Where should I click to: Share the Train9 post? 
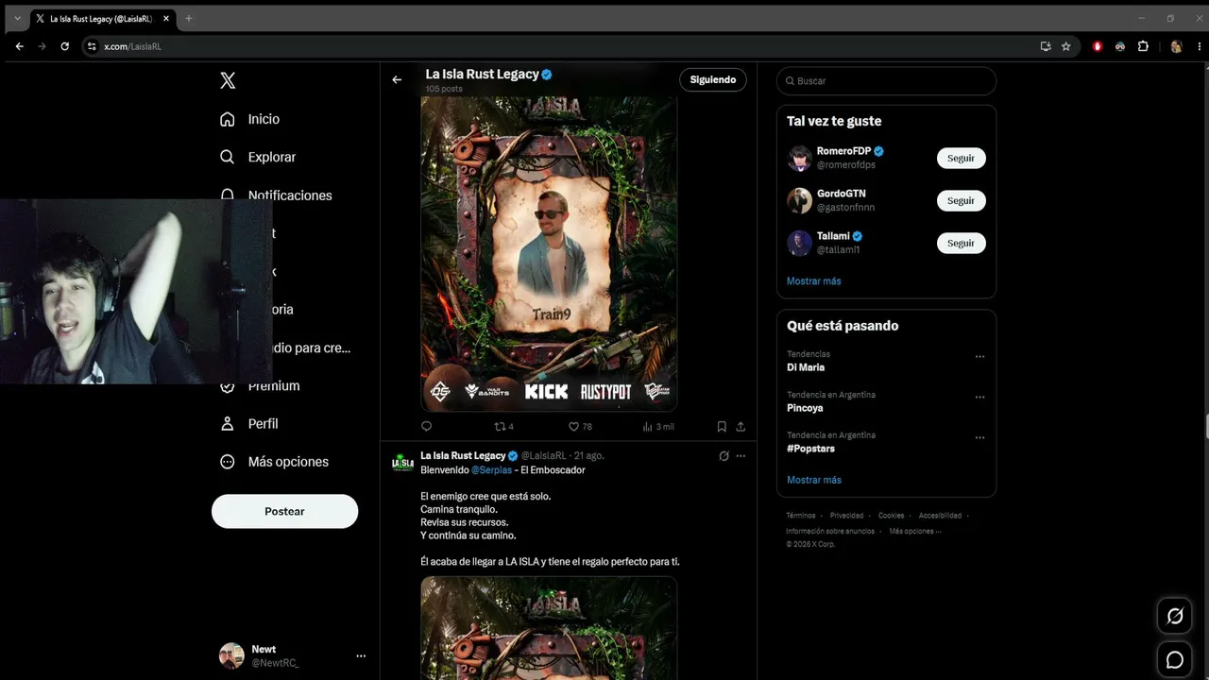741,427
